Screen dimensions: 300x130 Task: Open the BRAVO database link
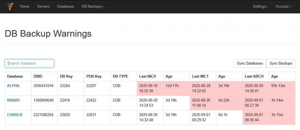click(x=13, y=100)
